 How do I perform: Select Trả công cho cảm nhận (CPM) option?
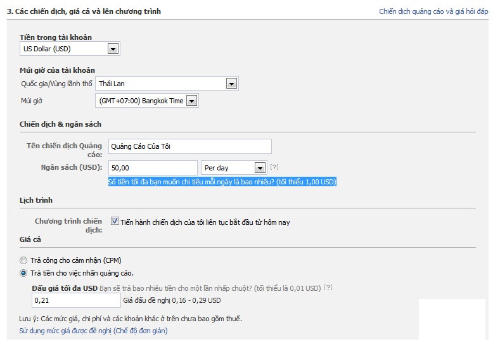pos(23,260)
